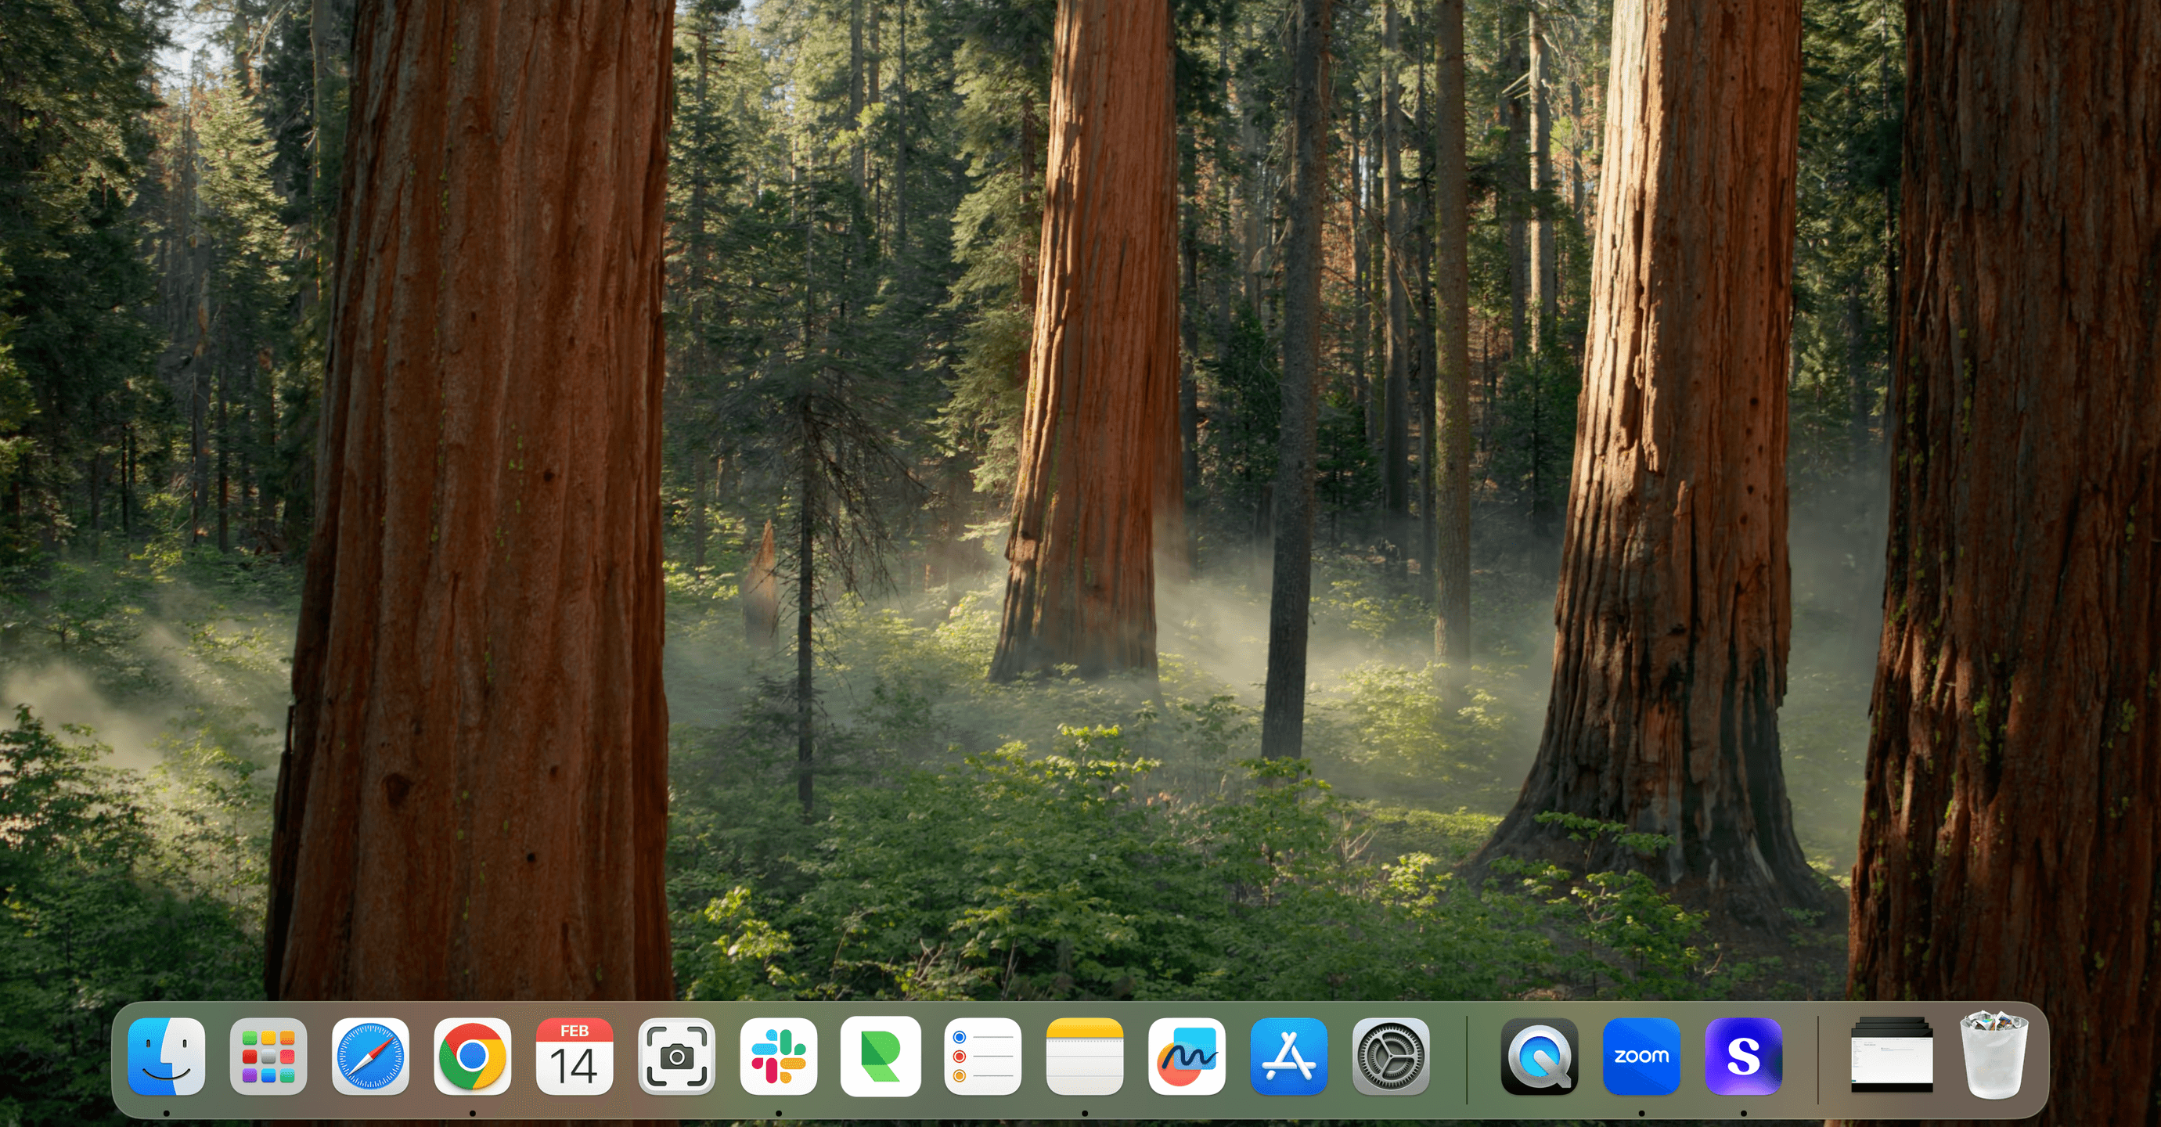Screen dimensions: 2161x1127
Task: Launch QuickTime Player from the Dock
Action: click(1540, 1057)
